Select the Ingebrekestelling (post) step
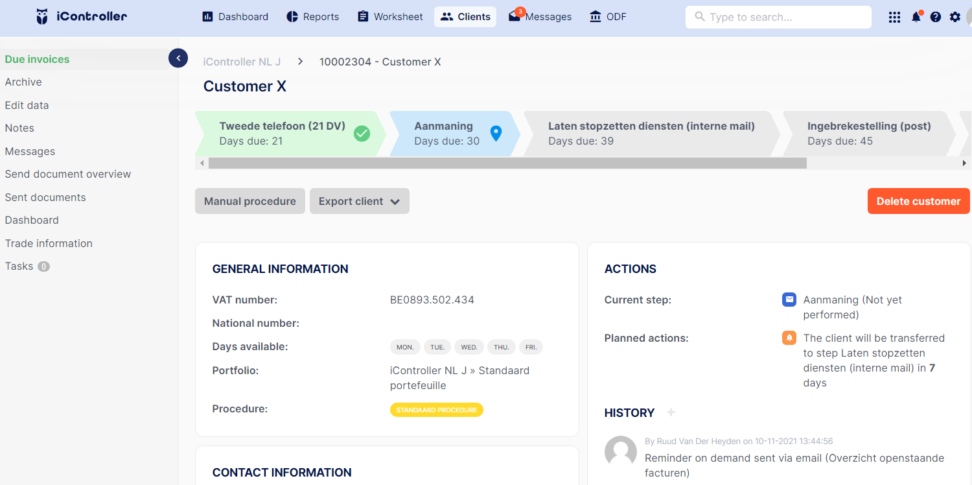The width and height of the screenshot is (972, 485). pyautogui.click(x=869, y=134)
